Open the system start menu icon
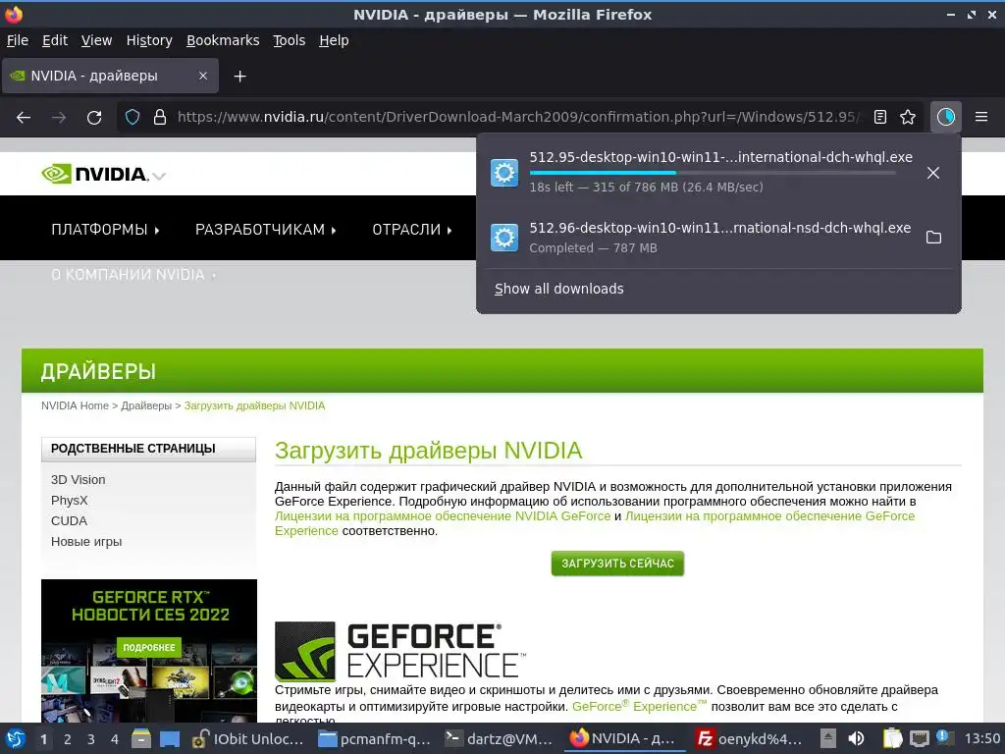1005x754 pixels. pos(16,739)
